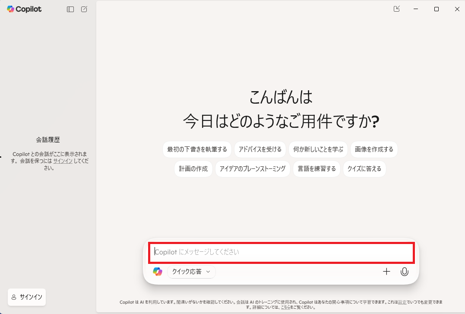Image resolution: width=465 pixels, height=314 pixels.
Task: Open the 設定 link in footer disclaimer
Action: click(402, 302)
